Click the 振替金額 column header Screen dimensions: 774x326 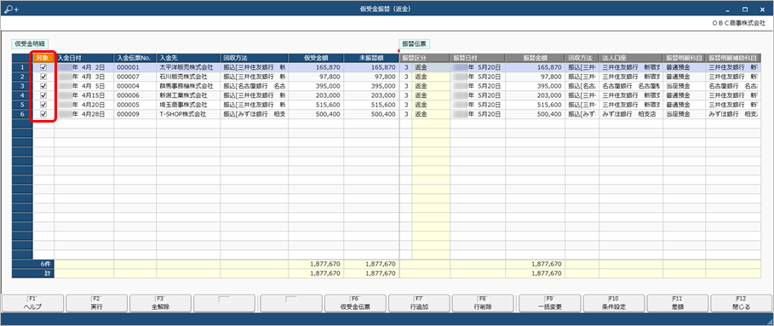(x=535, y=58)
